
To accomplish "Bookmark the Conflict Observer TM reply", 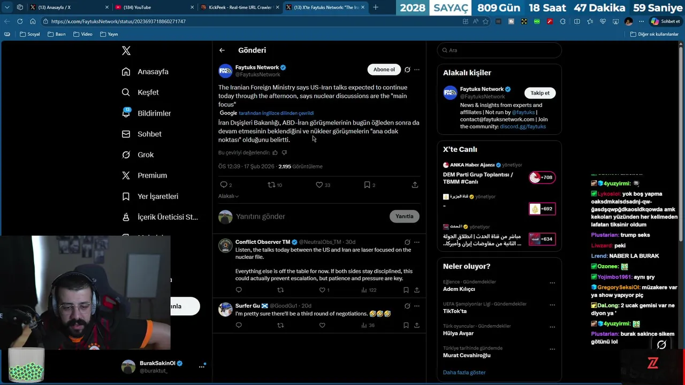I will (x=406, y=290).
